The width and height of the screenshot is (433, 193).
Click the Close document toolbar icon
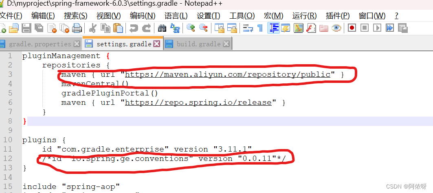pos(52,28)
